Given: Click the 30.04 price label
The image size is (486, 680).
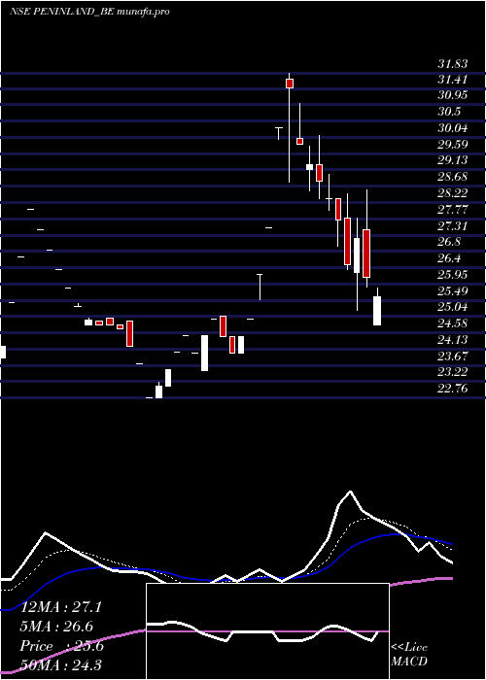Looking at the screenshot, I should (x=453, y=128).
